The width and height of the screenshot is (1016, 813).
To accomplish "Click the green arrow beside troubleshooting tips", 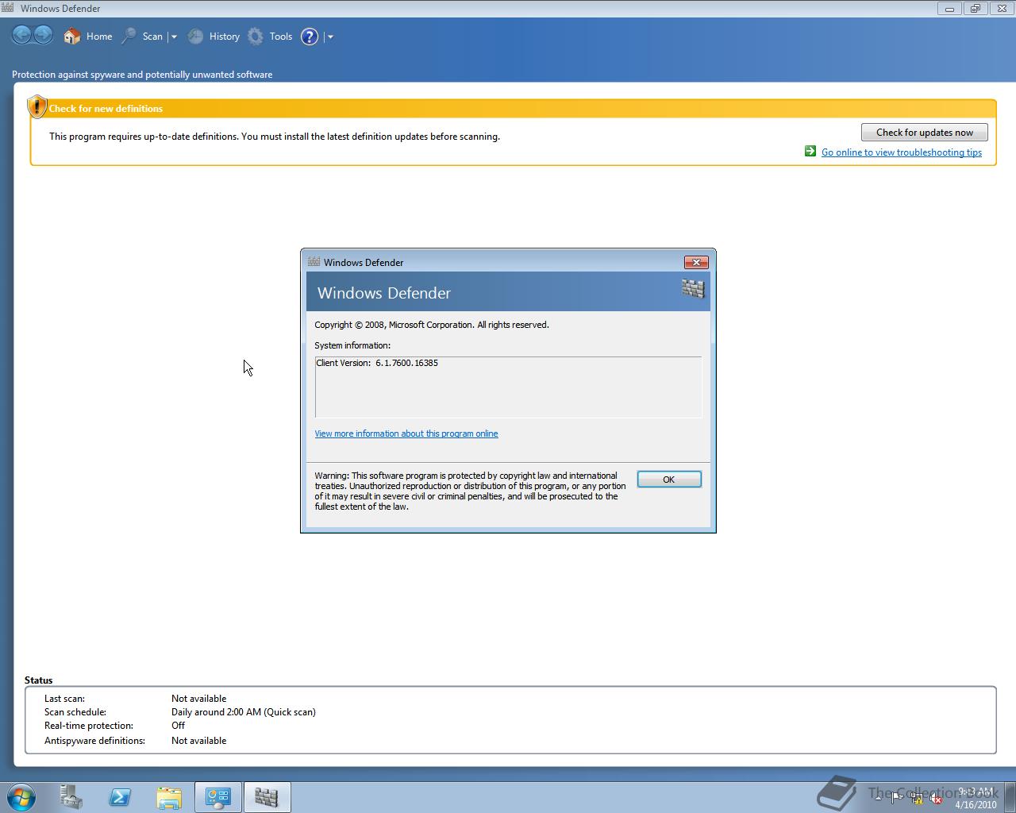I will 810,151.
